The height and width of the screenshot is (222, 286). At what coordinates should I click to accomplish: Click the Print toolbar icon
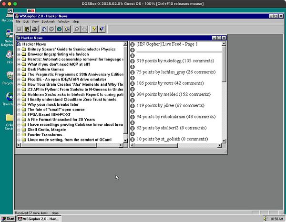[x=34, y=29]
